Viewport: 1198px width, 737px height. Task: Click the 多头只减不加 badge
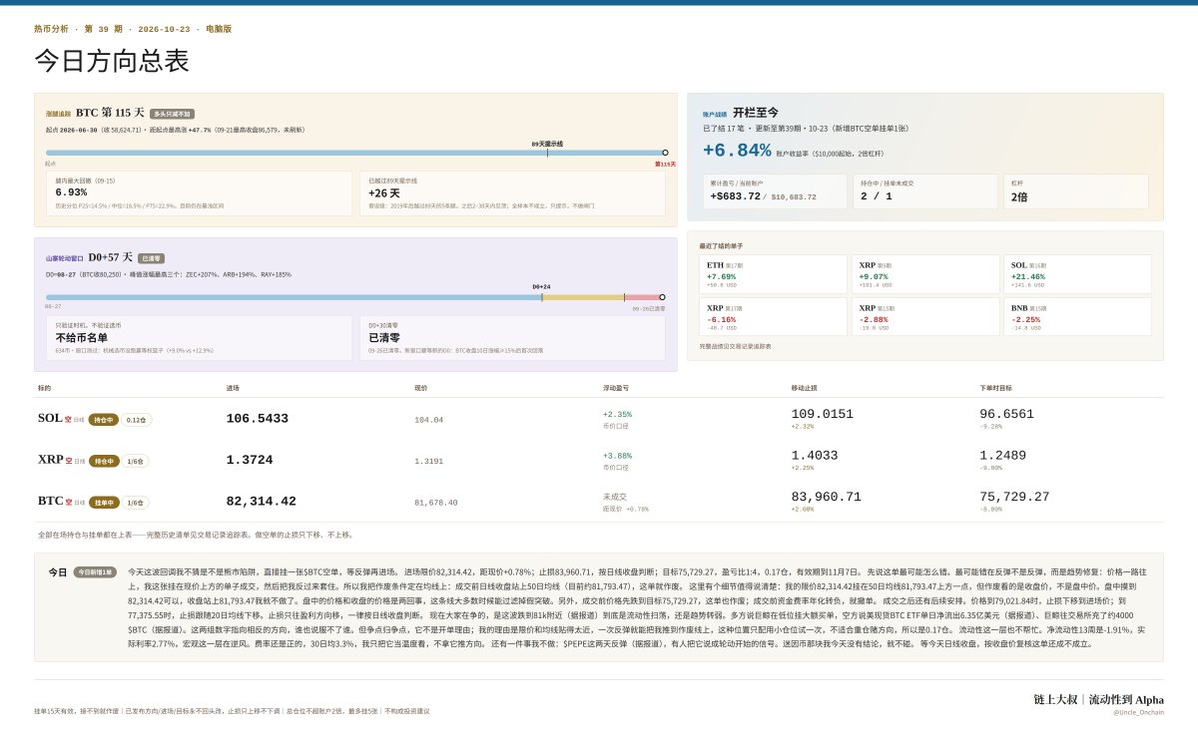pos(172,115)
